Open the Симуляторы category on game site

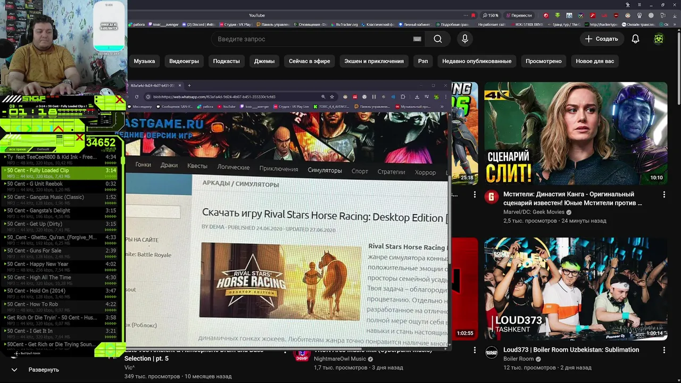pos(325,170)
